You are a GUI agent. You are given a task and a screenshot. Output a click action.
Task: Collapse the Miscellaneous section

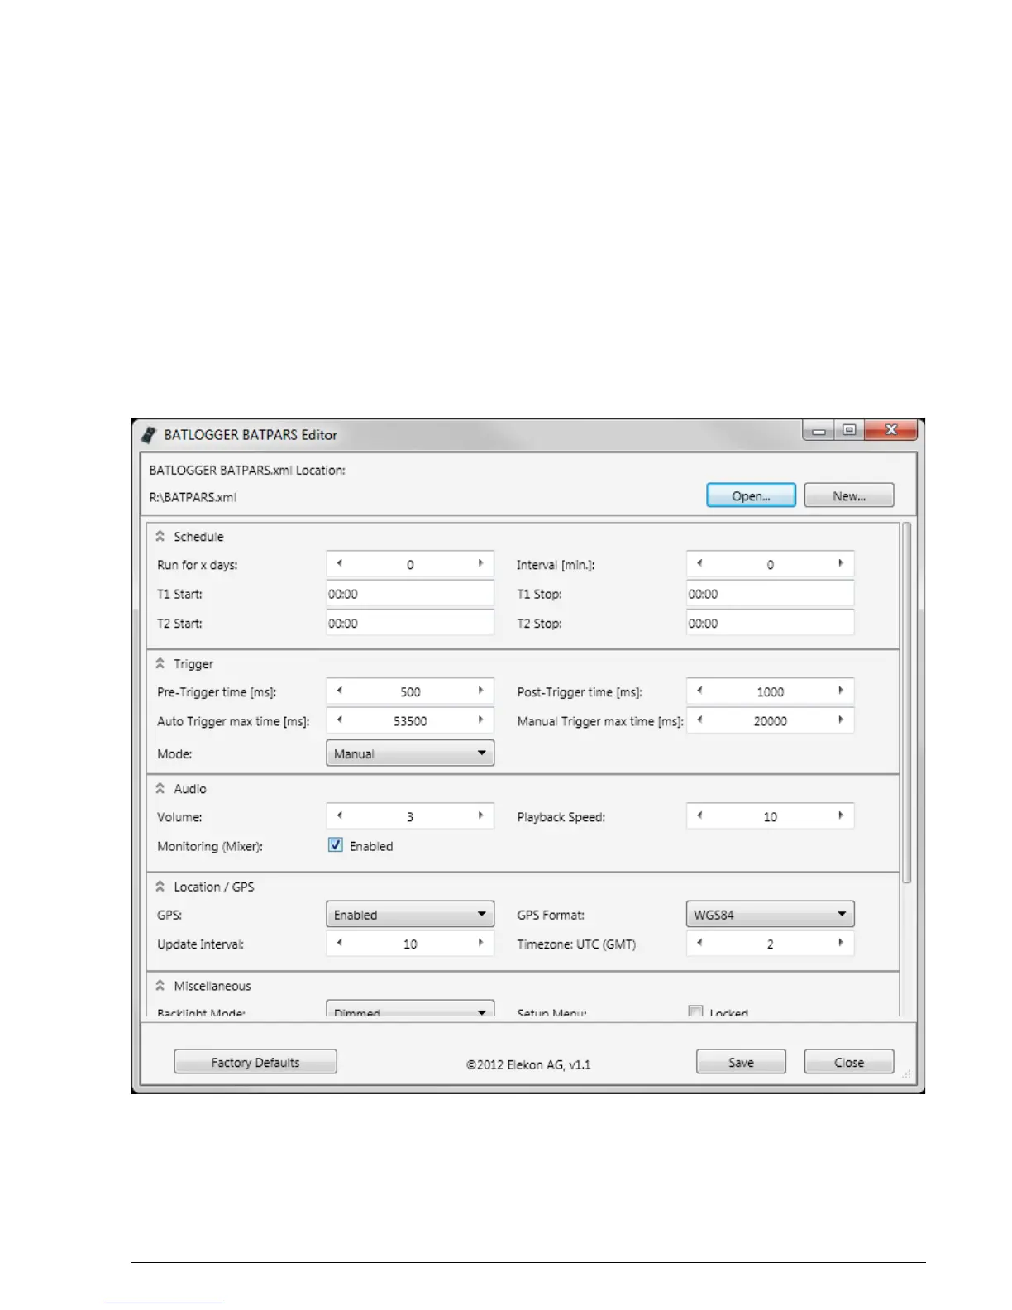click(x=160, y=985)
